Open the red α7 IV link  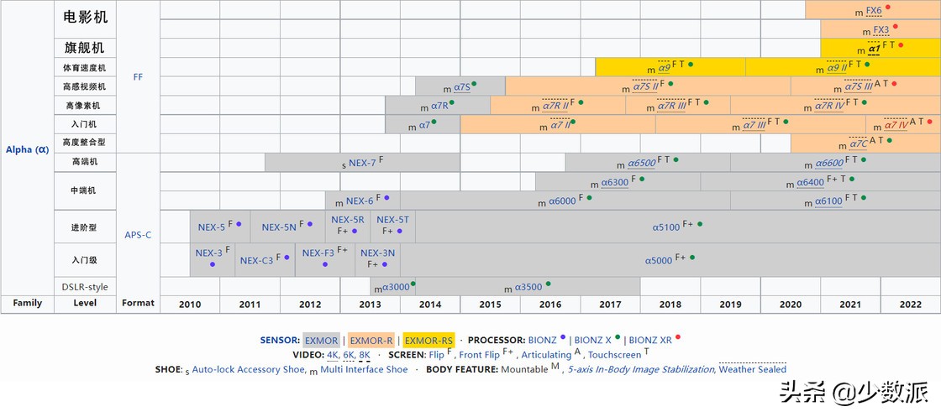point(896,125)
